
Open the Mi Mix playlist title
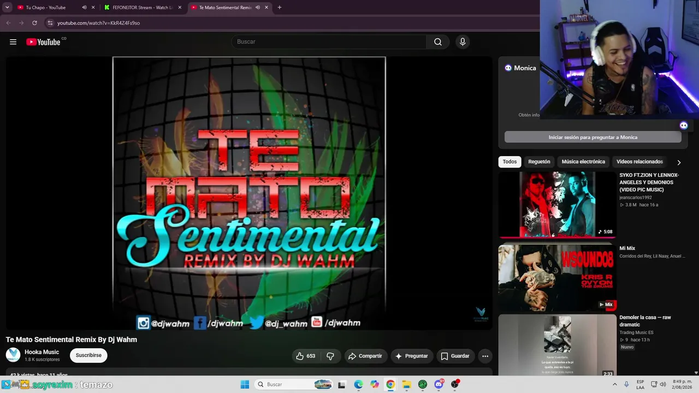click(x=627, y=248)
